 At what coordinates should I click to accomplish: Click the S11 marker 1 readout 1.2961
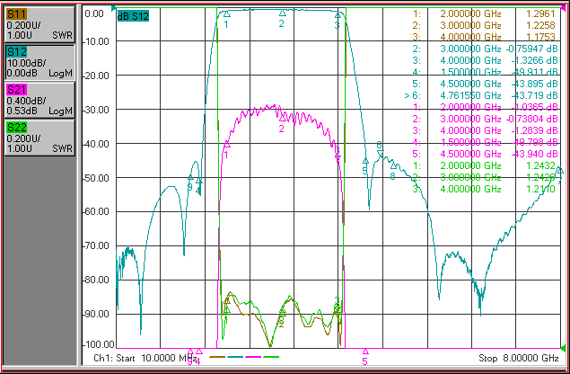[540, 13]
